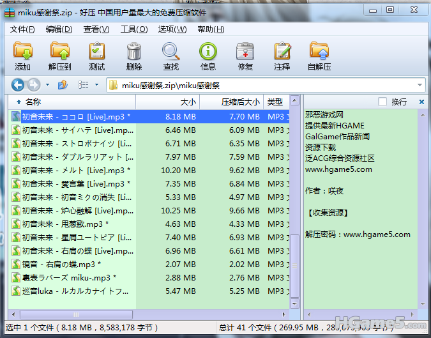Select the 初音未来 - ダブルラリアット file name
Viewport: 431px width, 338px height.
pyautogui.click(x=78, y=157)
